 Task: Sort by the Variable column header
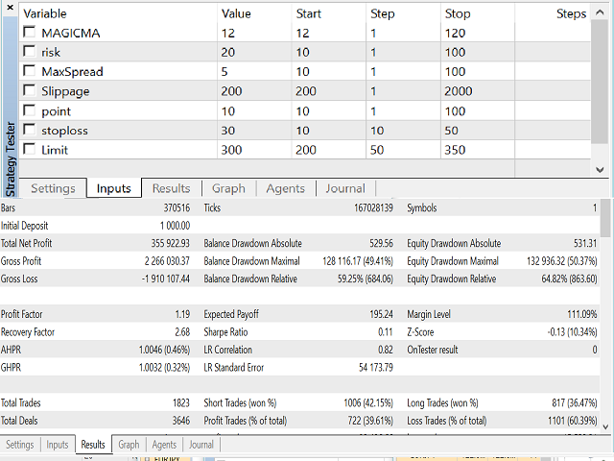coord(118,13)
